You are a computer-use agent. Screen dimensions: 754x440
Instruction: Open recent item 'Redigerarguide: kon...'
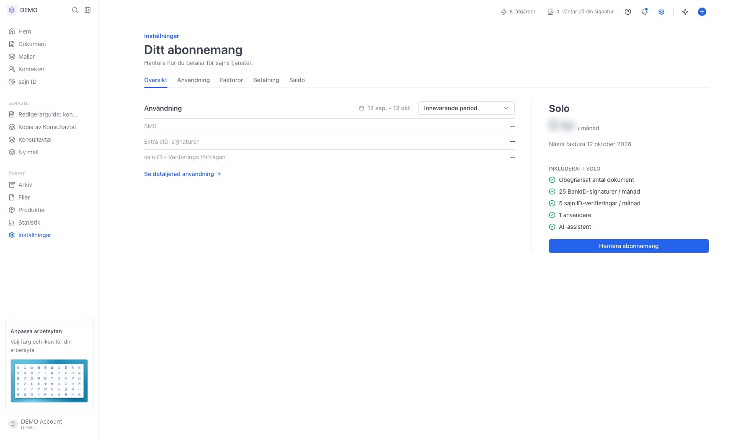pyautogui.click(x=49, y=114)
